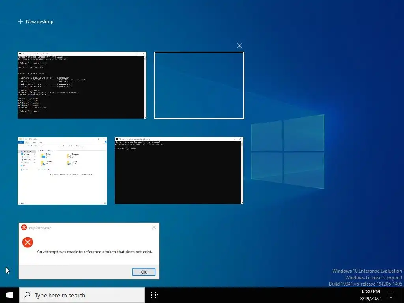404x303 pixels.
Task: Toggle the Task View taskbar icon
Action: coord(155,295)
